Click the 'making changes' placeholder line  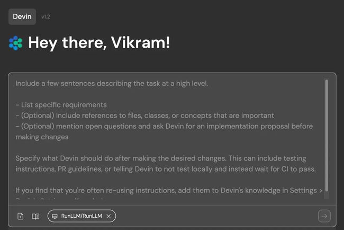[42, 137]
